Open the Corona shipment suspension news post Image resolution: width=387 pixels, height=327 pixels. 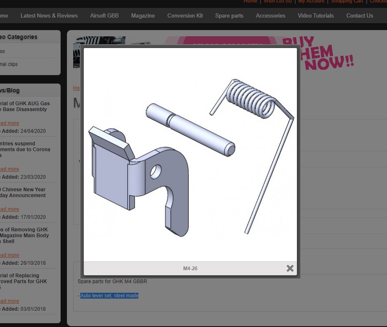25,150
